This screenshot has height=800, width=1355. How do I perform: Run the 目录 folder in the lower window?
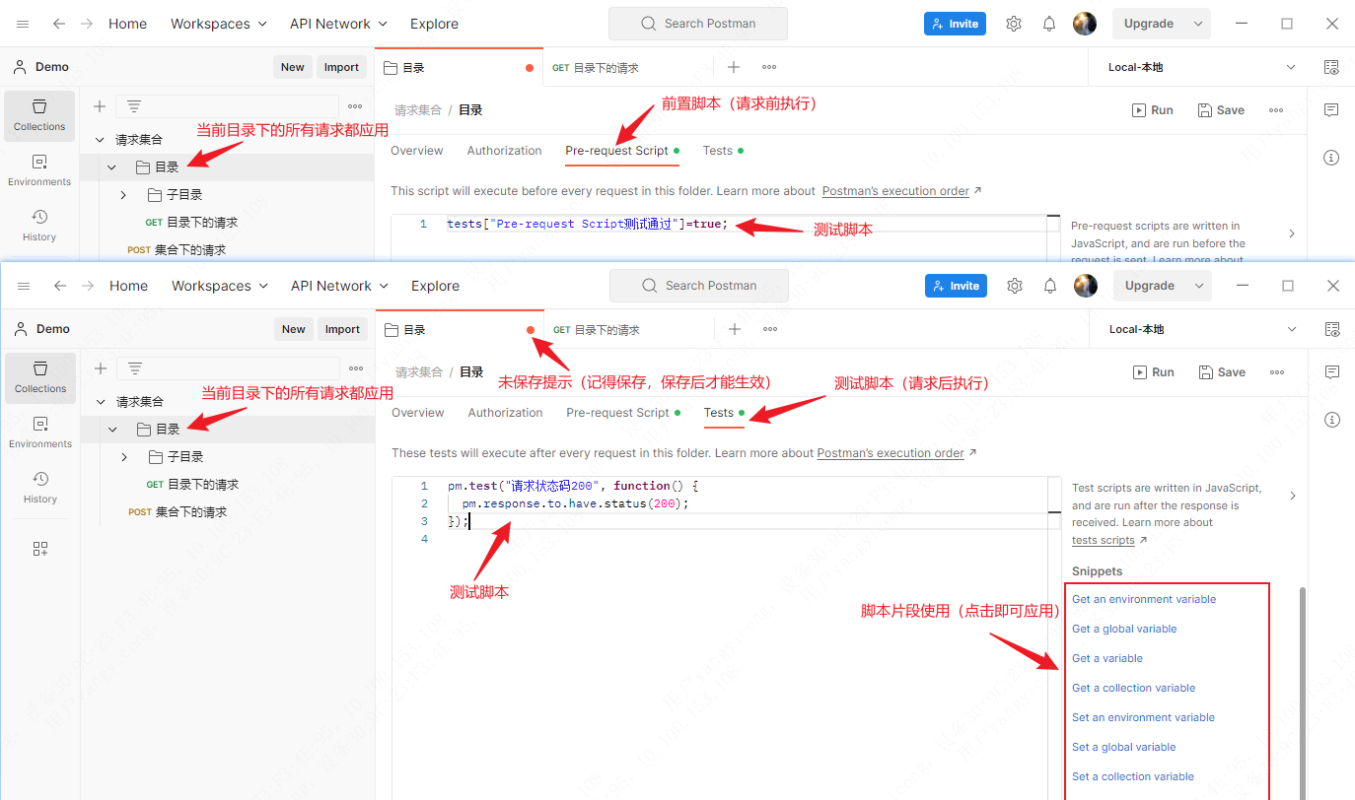point(1154,372)
